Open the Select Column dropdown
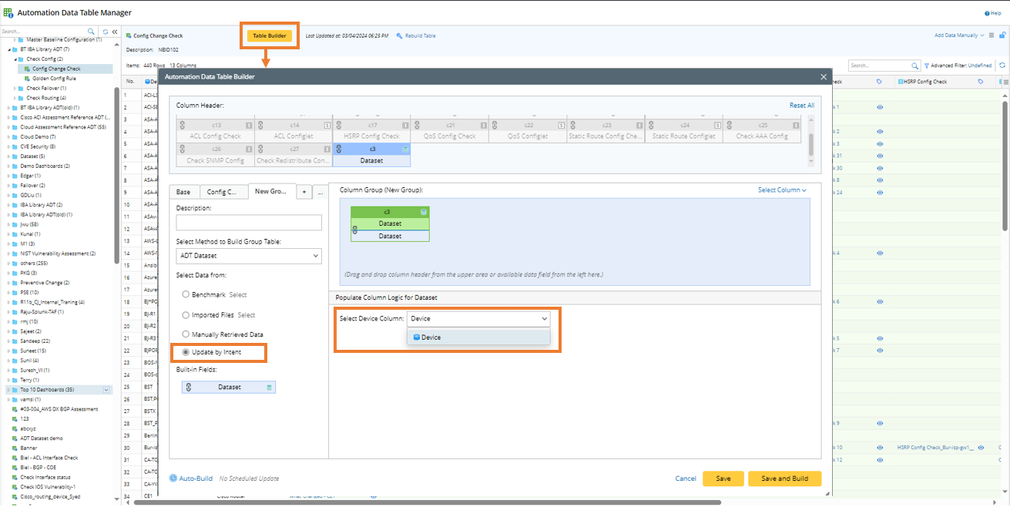Viewport: 1010px width, 507px height. pos(782,190)
